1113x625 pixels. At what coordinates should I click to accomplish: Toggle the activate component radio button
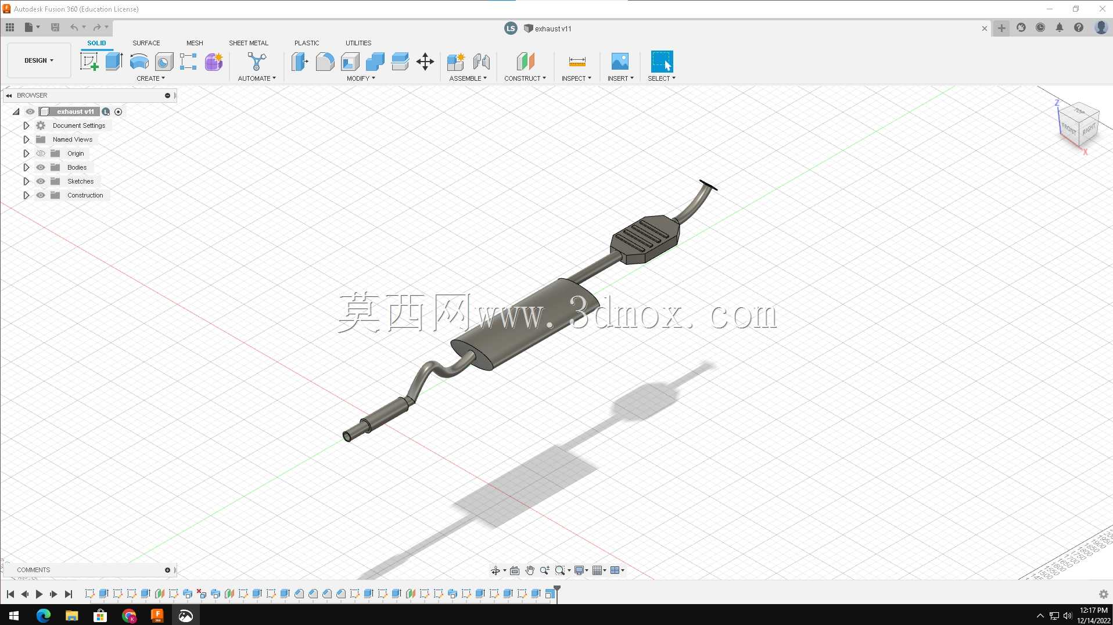pyautogui.click(x=119, y=112)
